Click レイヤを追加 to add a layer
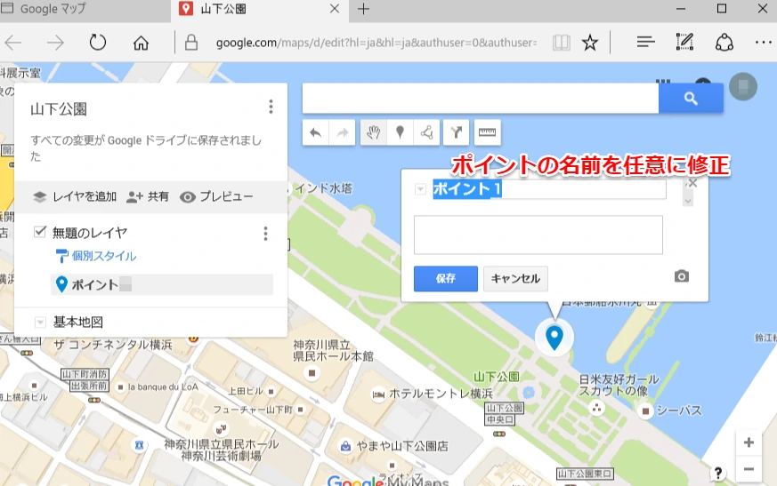 [x=75, y=197]
